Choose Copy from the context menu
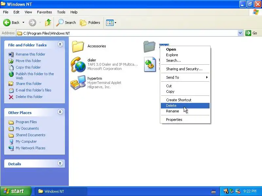The width and height of the screenshot is (262, 196). (185, 91)
